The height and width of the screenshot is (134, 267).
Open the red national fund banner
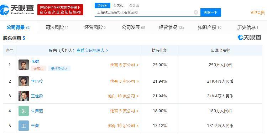pyautogui.click(x=60, y=10)
